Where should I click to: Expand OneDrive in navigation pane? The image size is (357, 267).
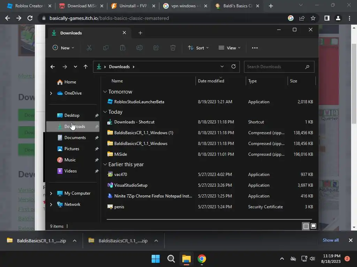[x=51, y=93]
